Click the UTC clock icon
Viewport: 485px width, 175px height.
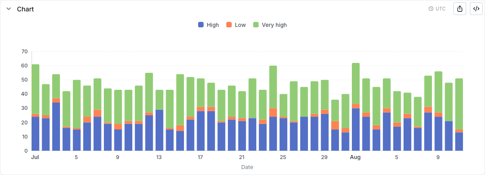pos(431,9)
